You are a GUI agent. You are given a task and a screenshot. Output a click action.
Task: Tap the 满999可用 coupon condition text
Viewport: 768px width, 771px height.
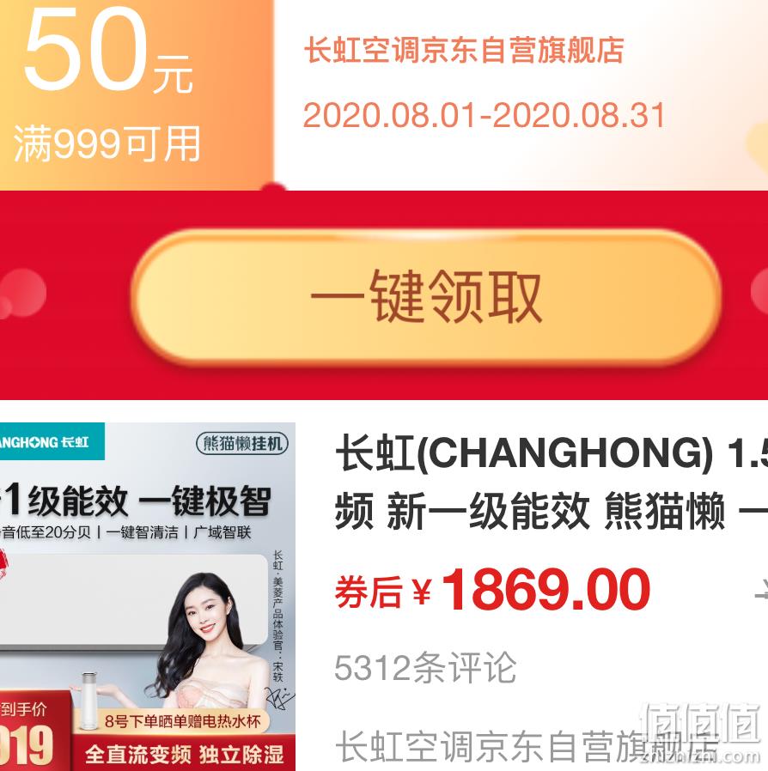(x=107, y=143)
